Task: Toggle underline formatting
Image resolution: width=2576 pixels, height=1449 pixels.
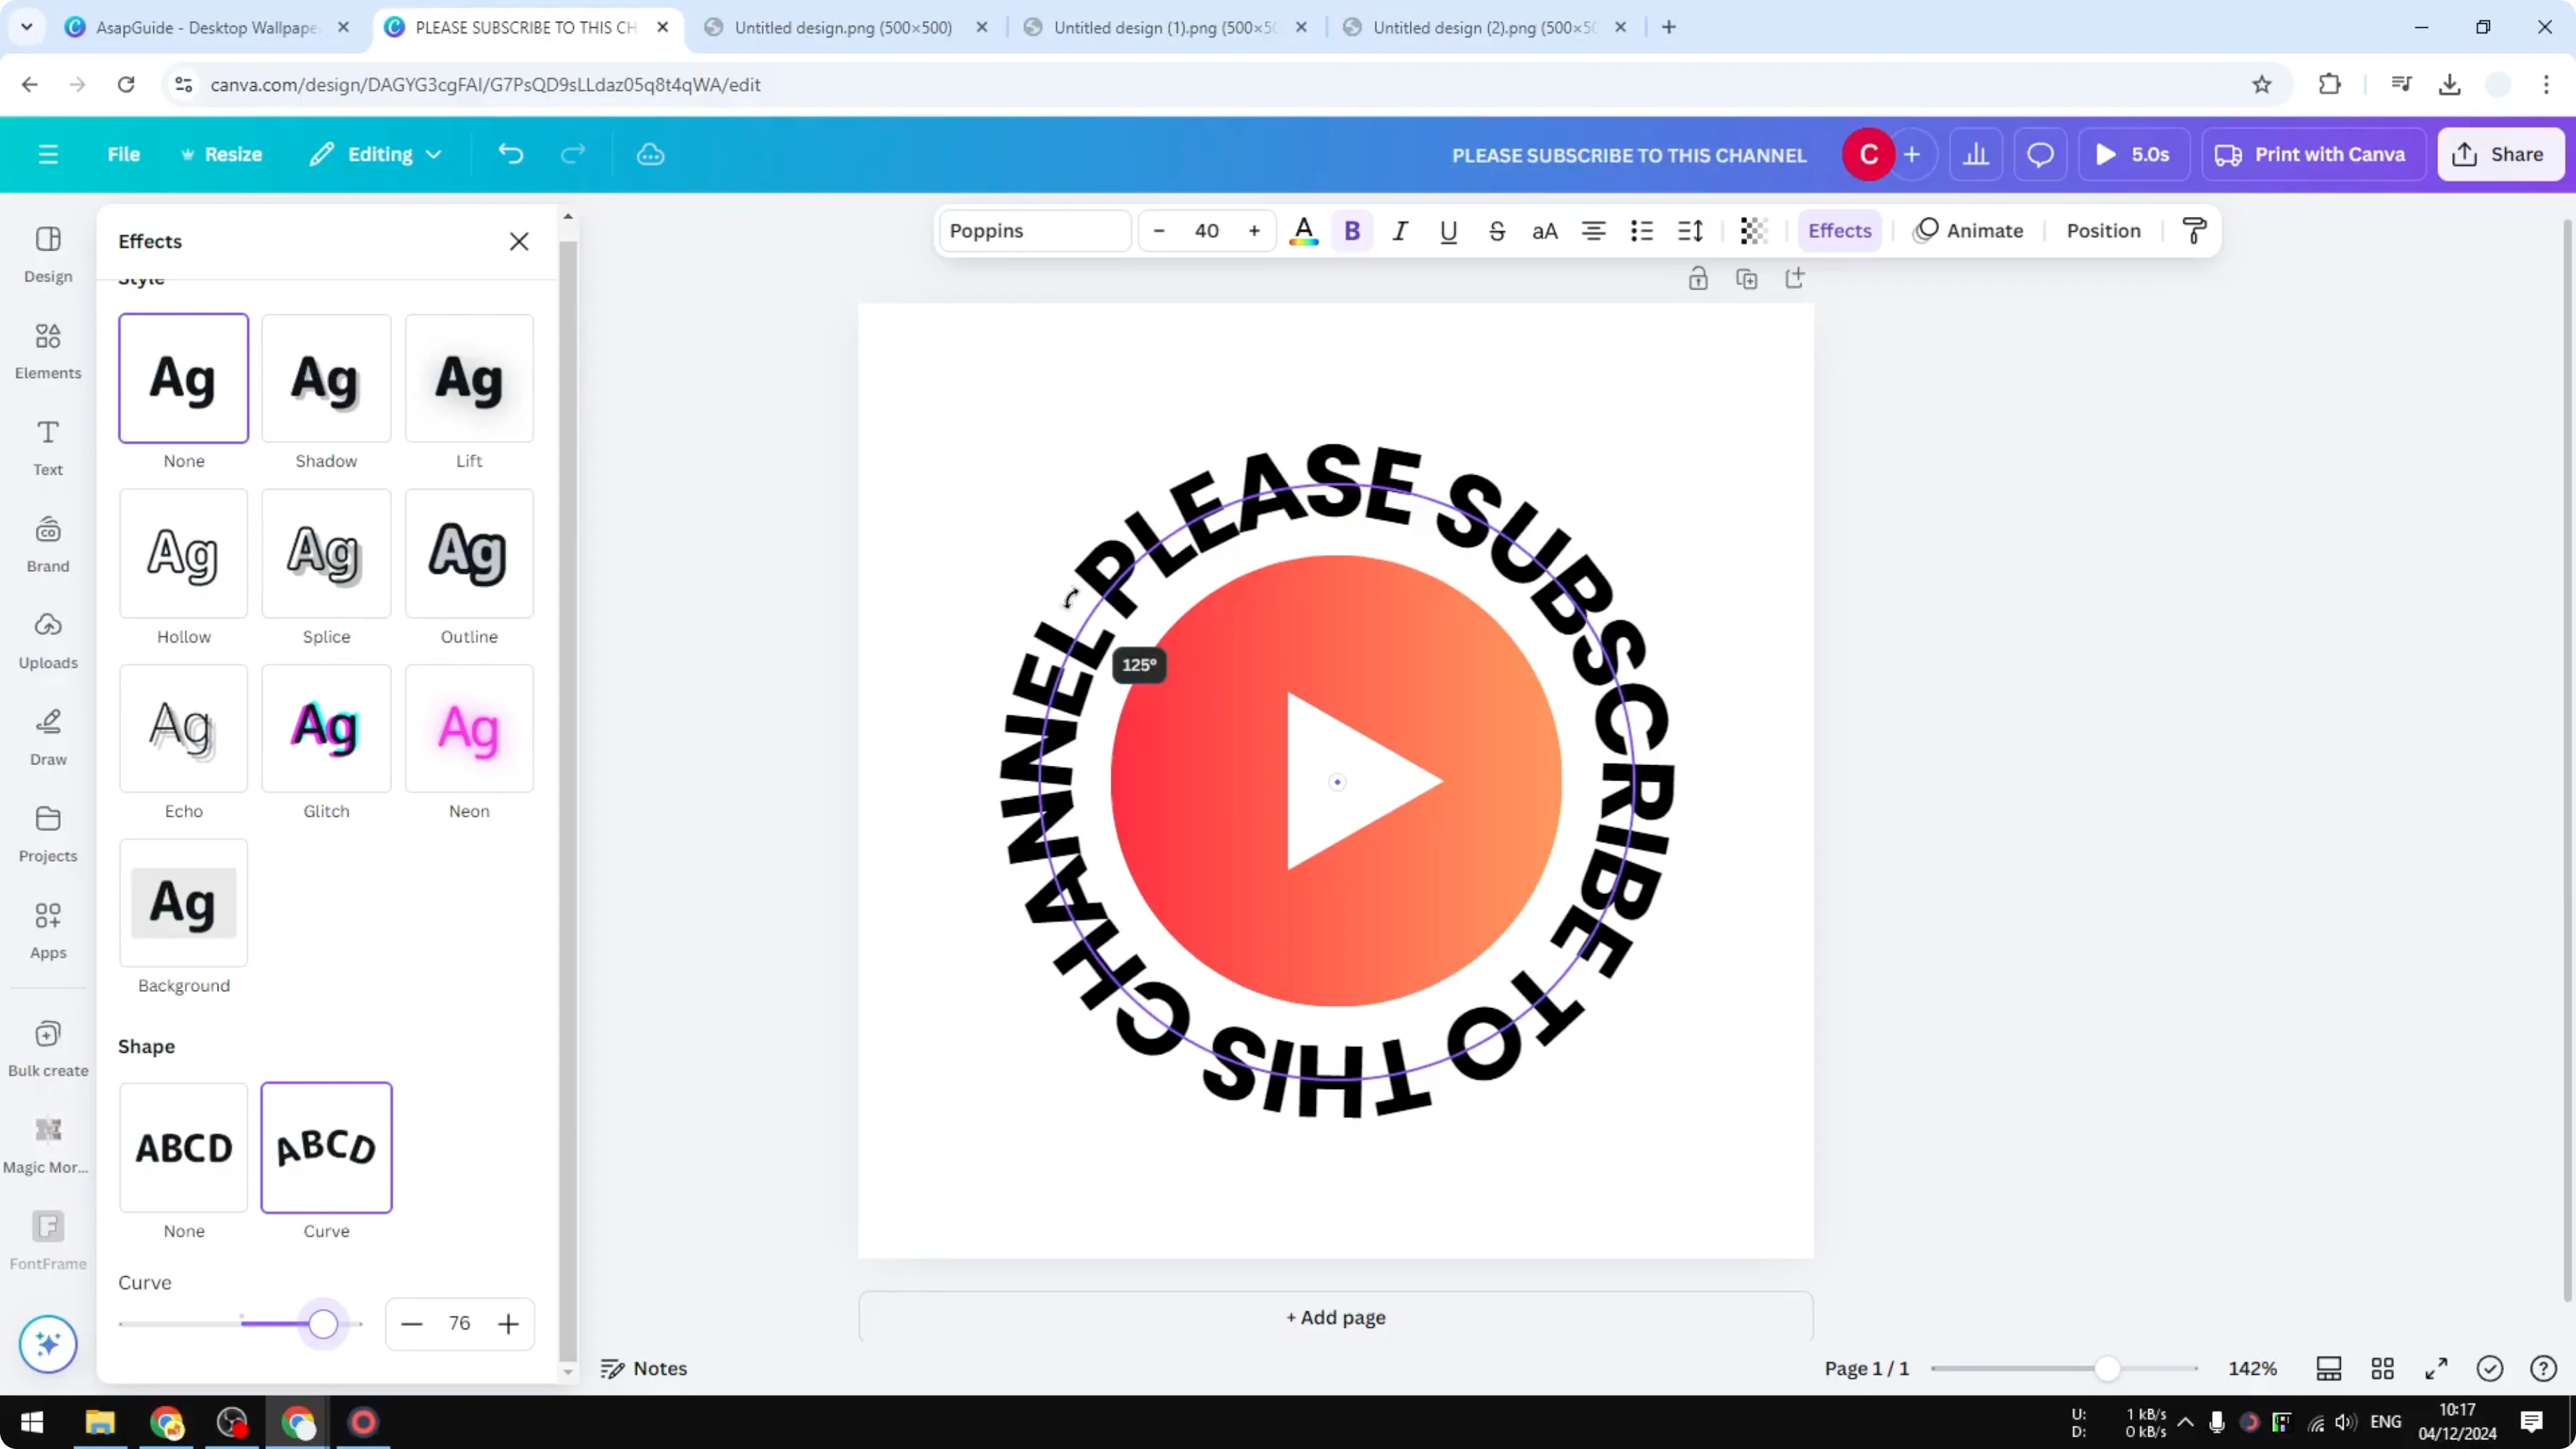Action: 1448,231
